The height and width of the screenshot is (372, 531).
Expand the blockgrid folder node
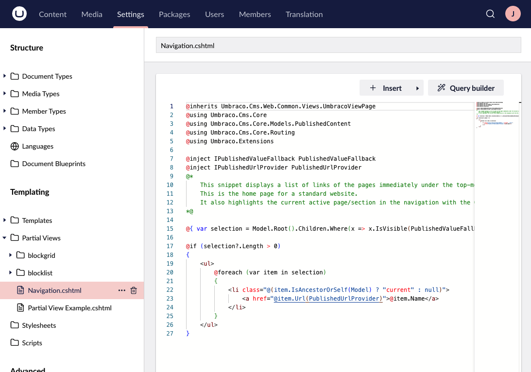point(11,255)
